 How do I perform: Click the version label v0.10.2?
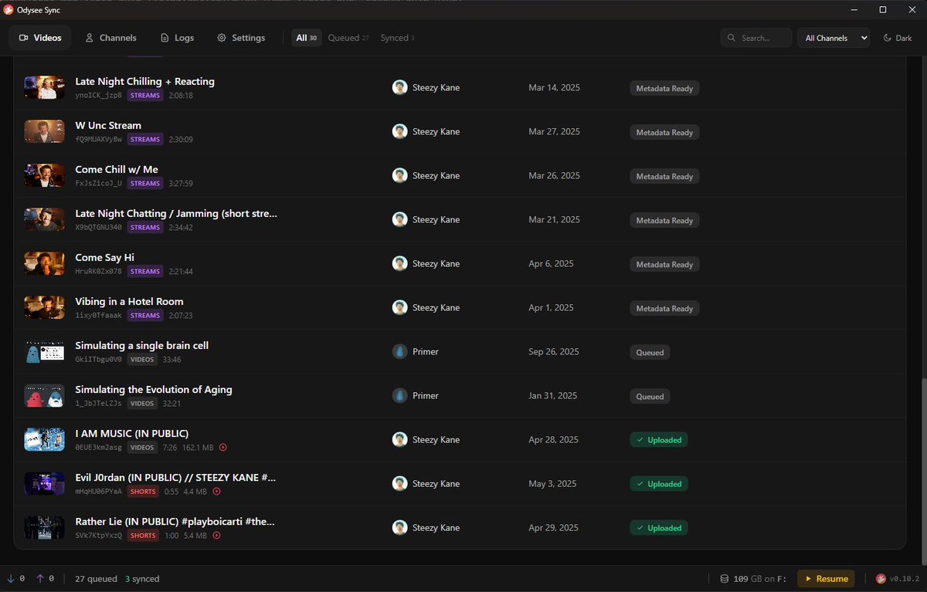(x=905, y=579)
